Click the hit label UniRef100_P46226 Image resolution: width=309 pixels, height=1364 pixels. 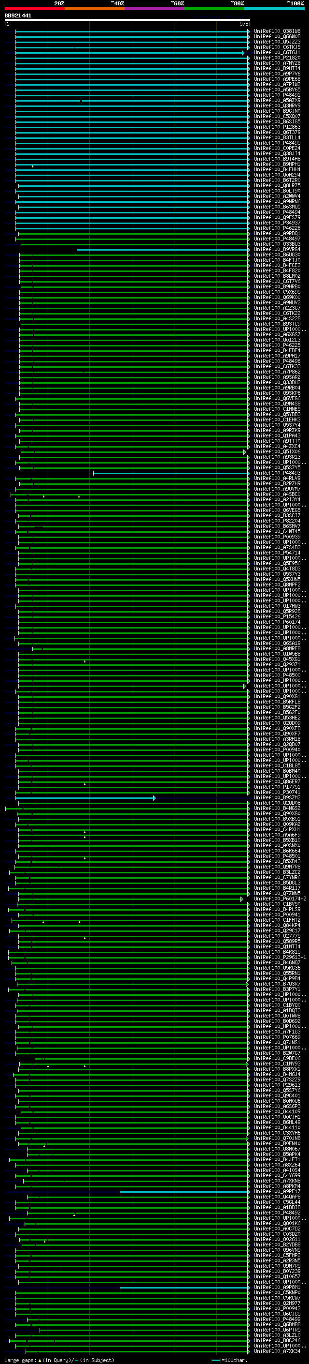(x=277, y=228)
